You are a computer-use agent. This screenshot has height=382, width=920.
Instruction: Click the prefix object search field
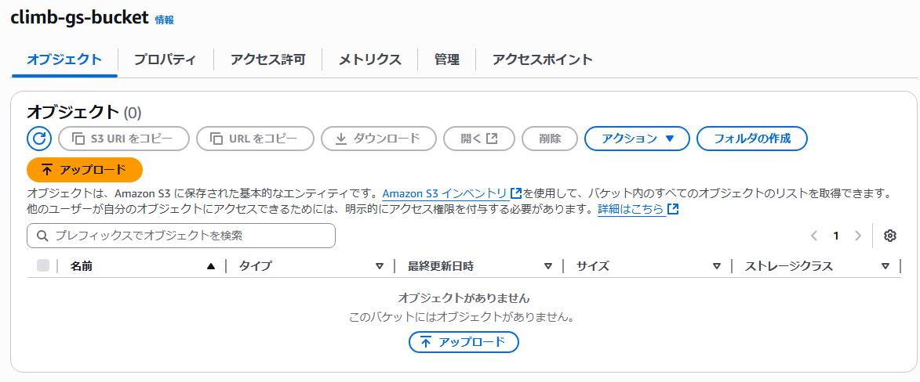(x=181, y=236)
